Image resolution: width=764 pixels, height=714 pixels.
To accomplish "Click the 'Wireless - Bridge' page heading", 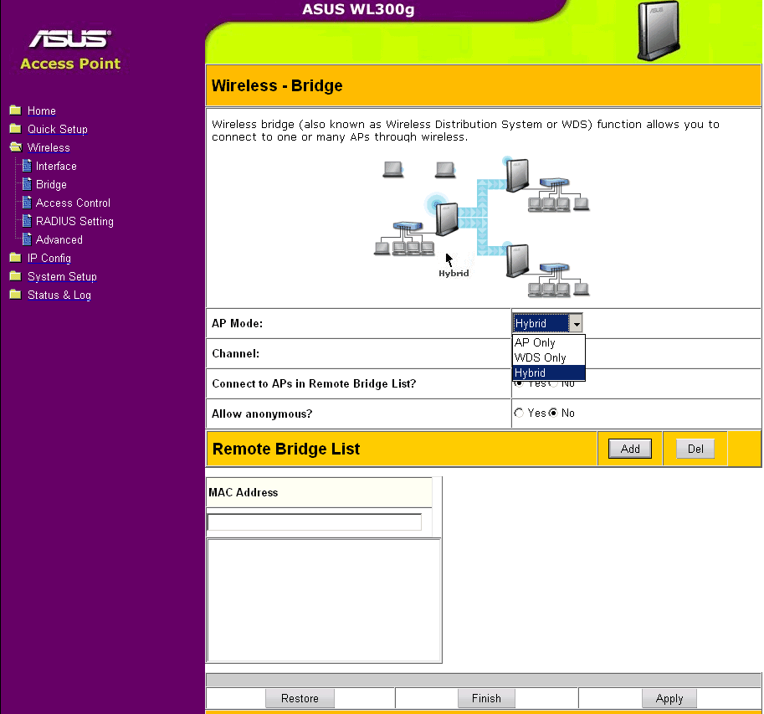I will tap(277, 85).
